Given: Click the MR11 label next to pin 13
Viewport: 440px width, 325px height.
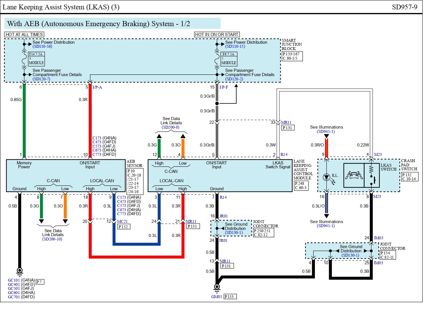Looking at the screenshot, I should coord(225,261).
